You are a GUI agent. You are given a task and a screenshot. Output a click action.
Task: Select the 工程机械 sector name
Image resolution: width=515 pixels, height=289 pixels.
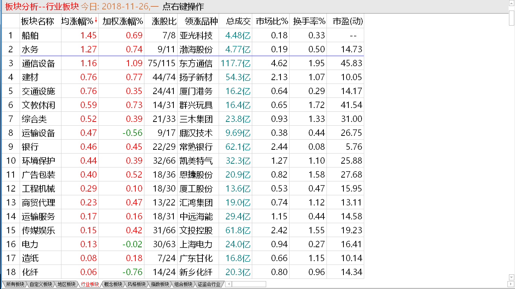[x=38, y=189]
